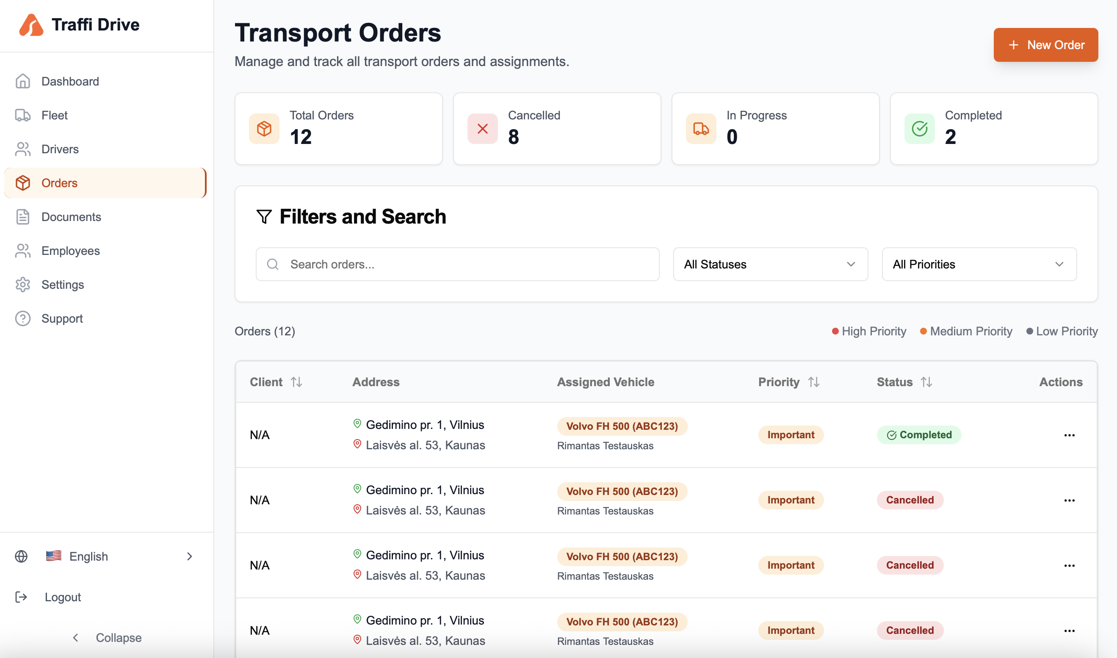Screen dimensions: 1117x658
Task: Open the Fleet truck icon in sidebar
Action: (x=22, y=115)
